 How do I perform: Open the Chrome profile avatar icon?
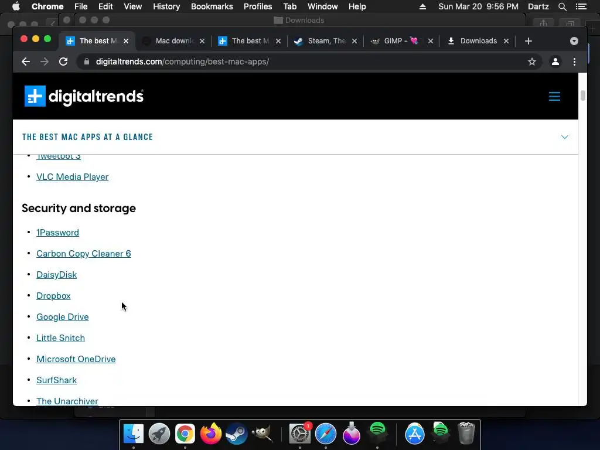555,62
